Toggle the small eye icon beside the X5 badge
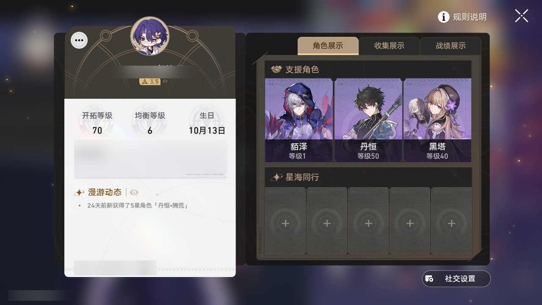 coord(165,81)
